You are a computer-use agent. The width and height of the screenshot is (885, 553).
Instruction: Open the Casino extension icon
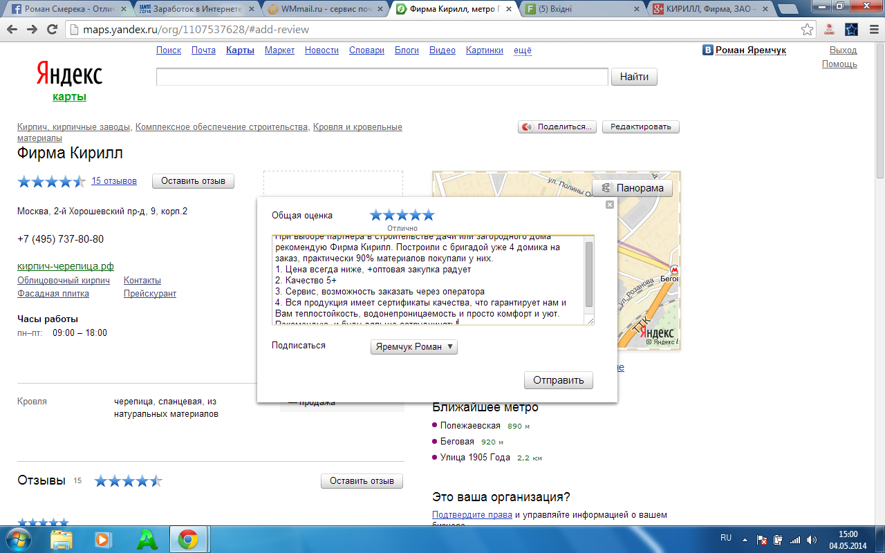pyautogui.click(x=829, y=30)
